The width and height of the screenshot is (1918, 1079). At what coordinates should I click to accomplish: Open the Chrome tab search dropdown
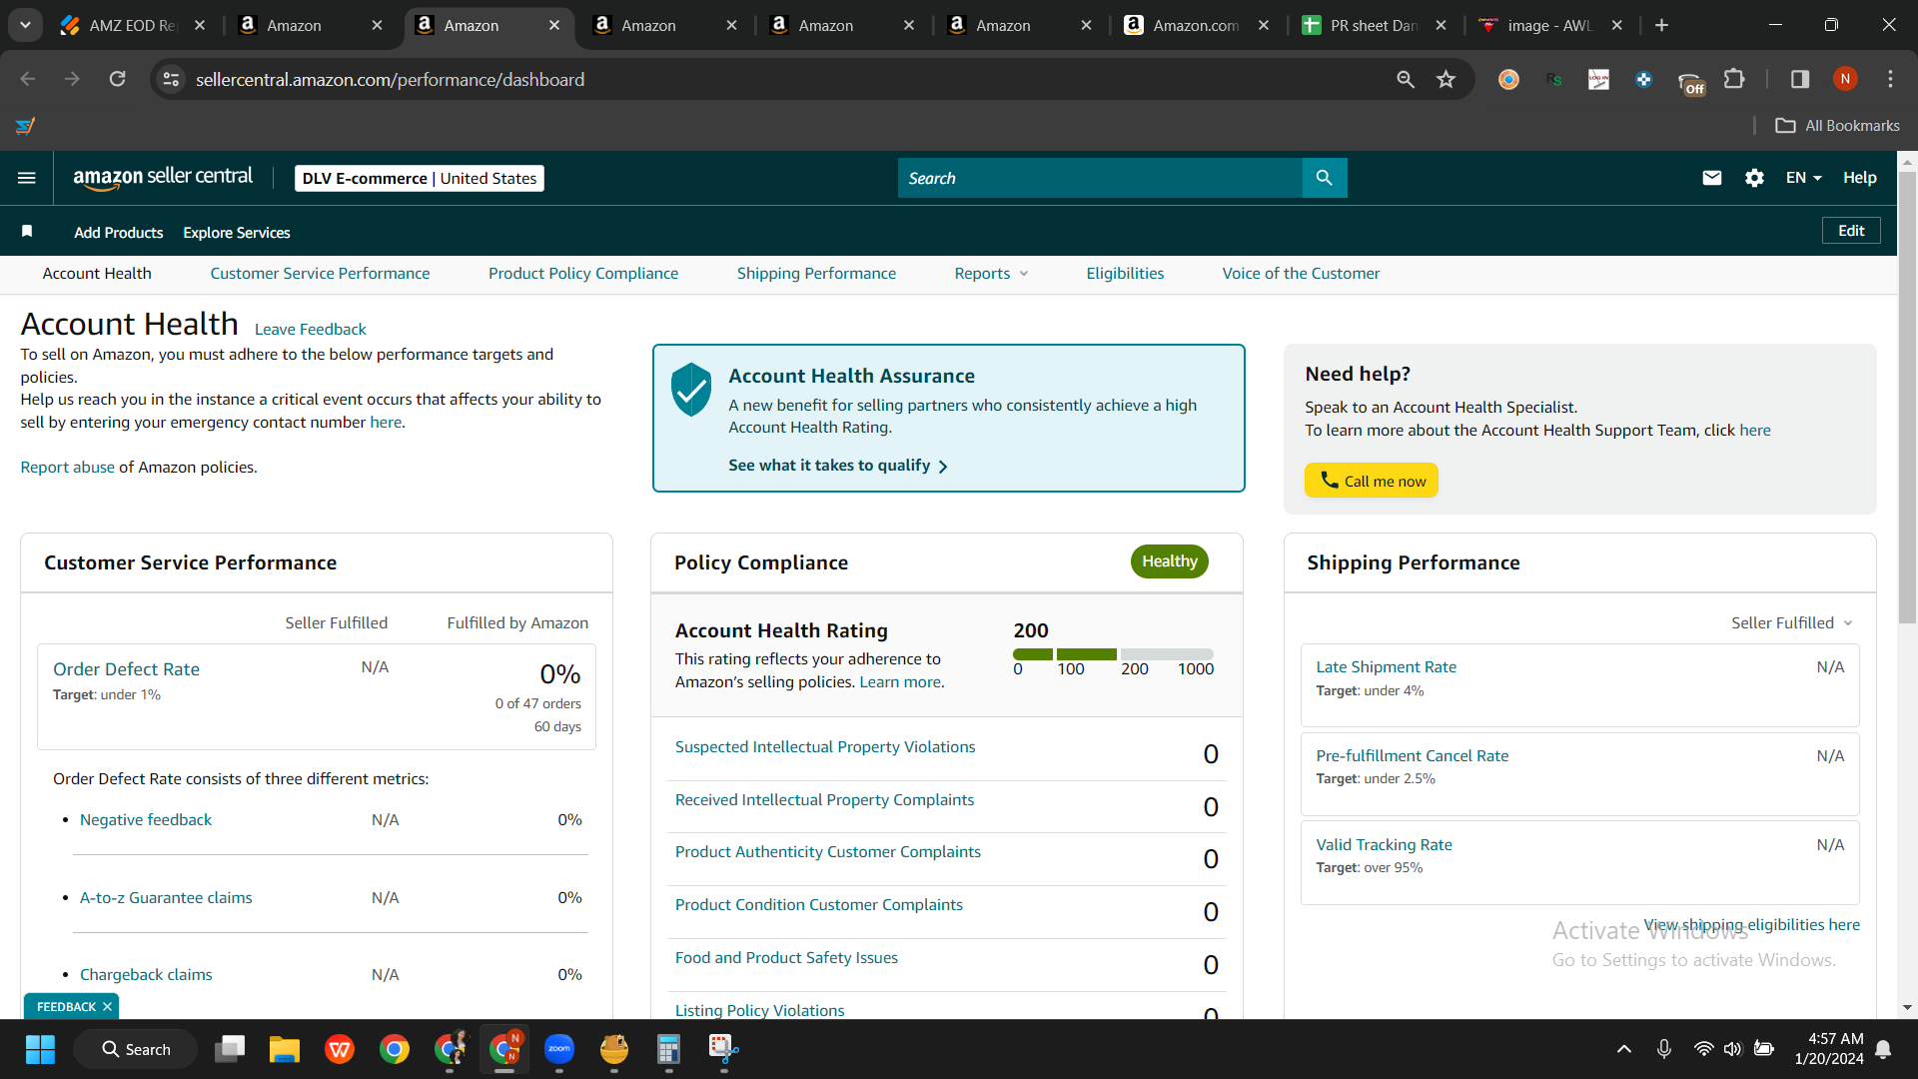tap(25, 25)
